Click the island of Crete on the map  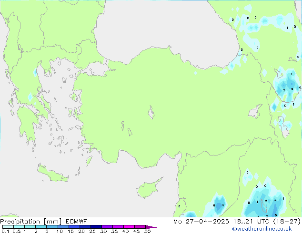[53, 174]
